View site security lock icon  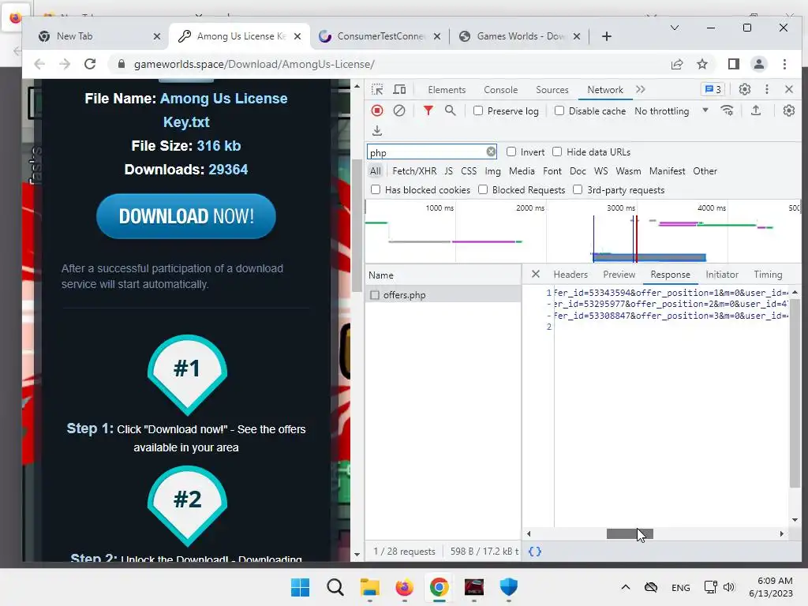point(122,65)
